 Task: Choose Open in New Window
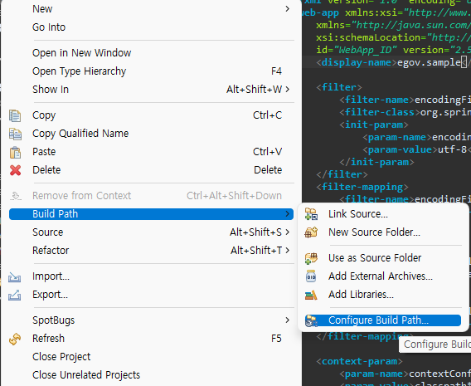[x=151, y=53]
